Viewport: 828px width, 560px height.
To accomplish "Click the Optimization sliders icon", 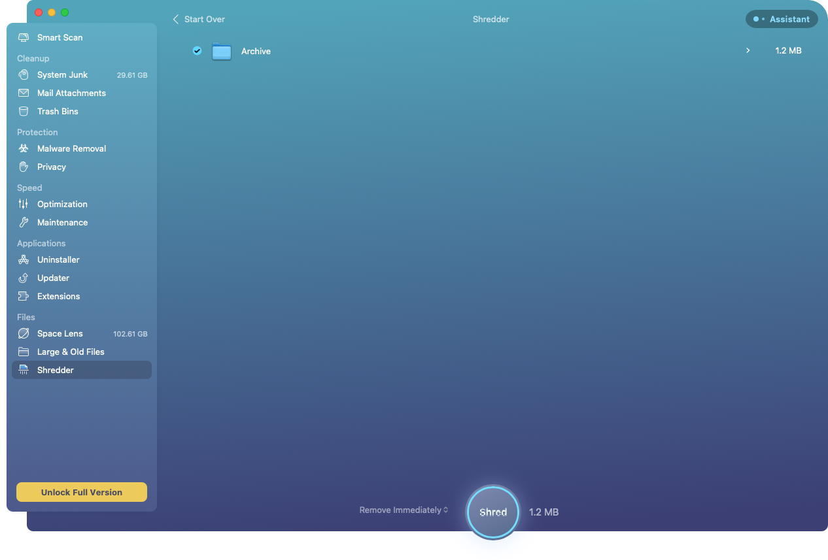I will [24, 204].
